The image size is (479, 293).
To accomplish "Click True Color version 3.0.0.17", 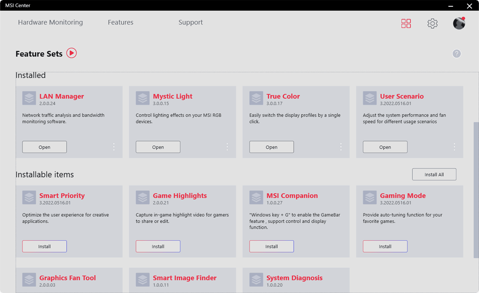I will 274,104.
